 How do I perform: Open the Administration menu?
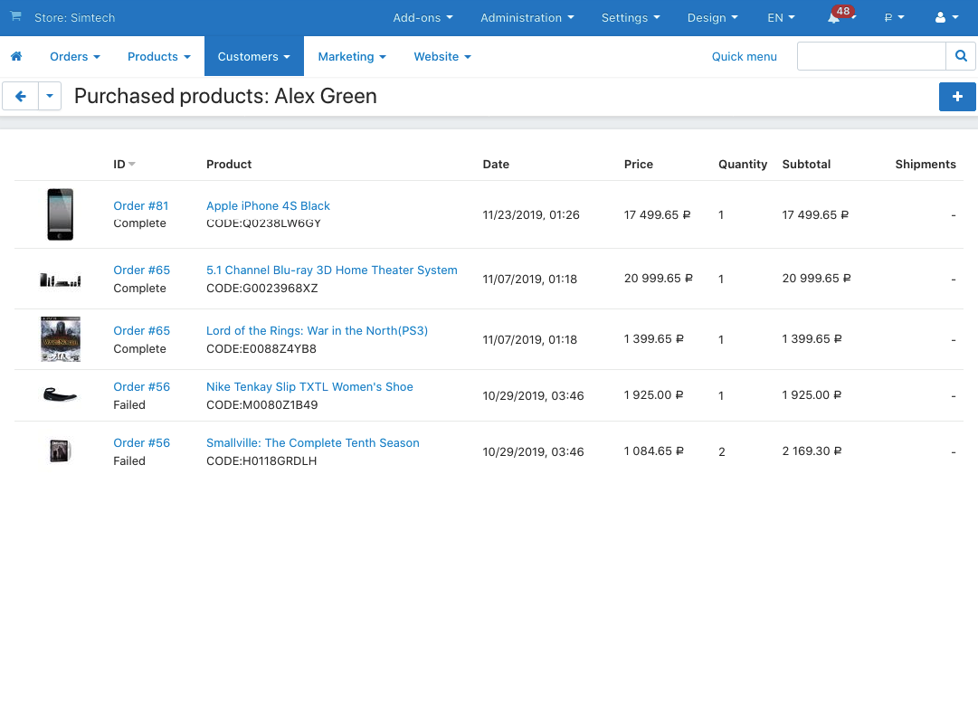[x=527, y=18]
